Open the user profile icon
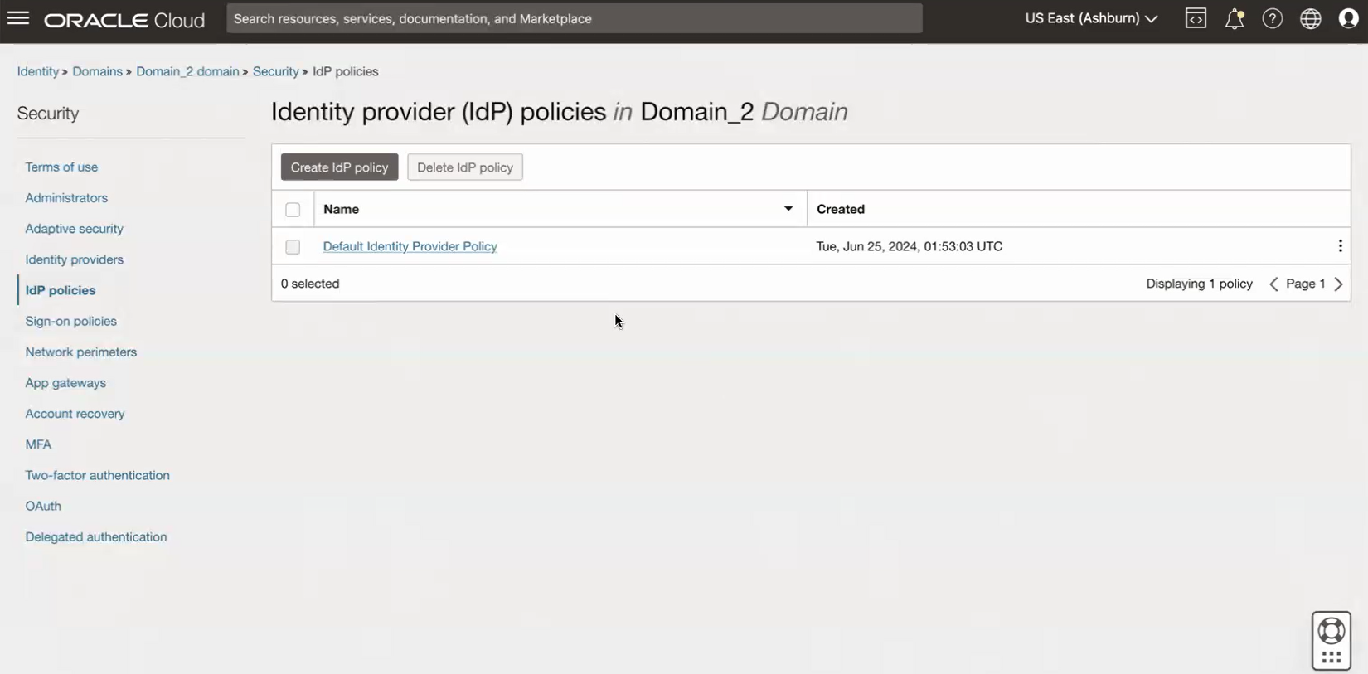Viewport: 1368px width, 674px height. (1349, 18)
